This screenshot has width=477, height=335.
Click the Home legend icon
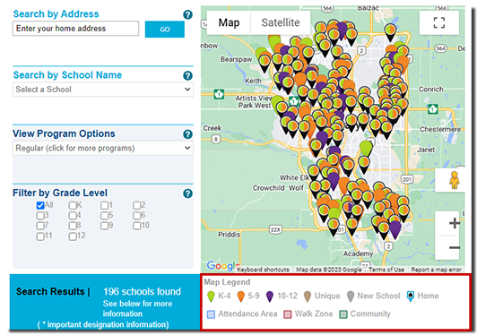coord(411,296)
